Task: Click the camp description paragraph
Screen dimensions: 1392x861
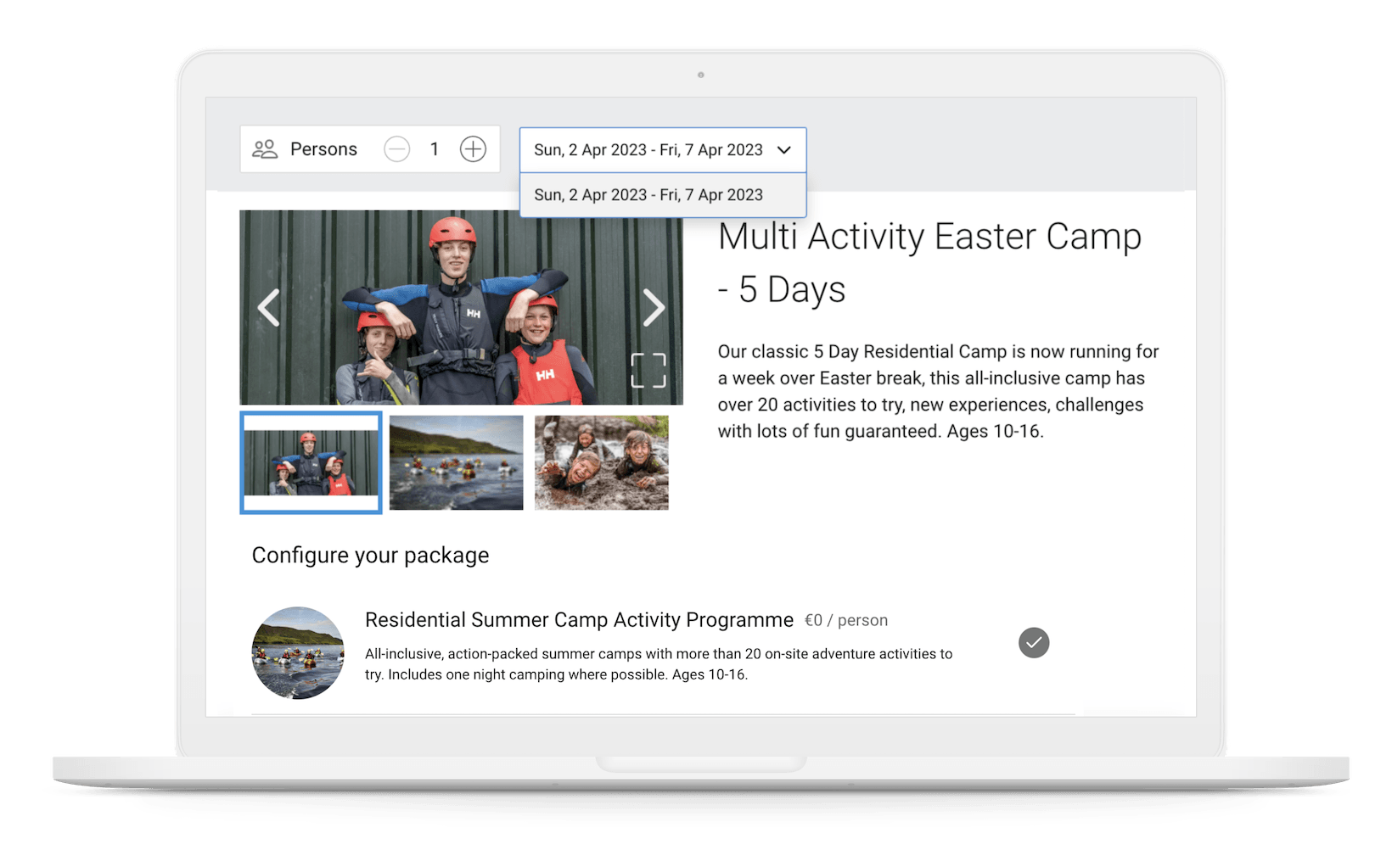Action: click(x=938, y=391)
